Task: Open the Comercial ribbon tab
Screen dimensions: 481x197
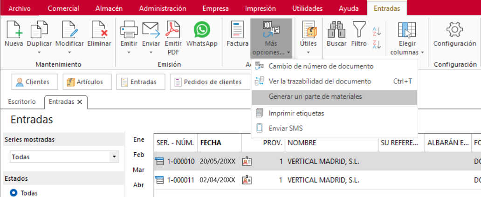Action: [x=63, y=8]
